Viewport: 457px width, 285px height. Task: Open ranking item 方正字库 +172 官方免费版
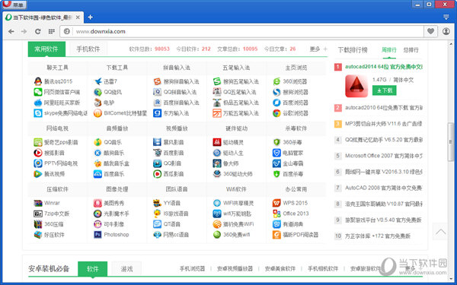click(378, 236)
